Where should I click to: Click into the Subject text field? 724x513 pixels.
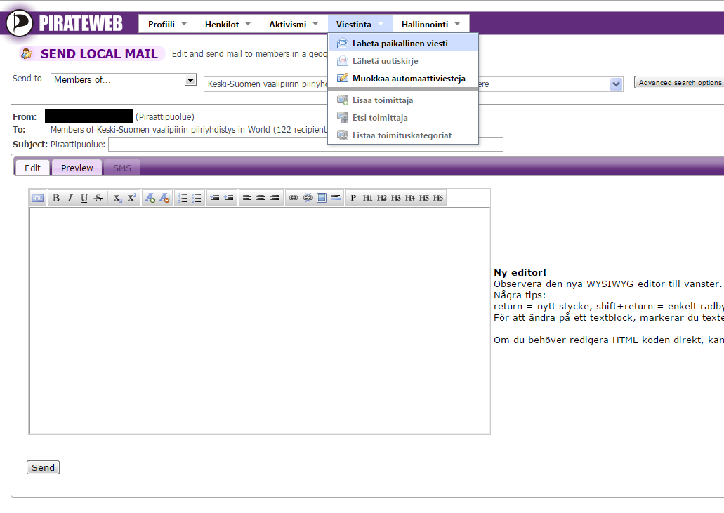click(305, 145)
